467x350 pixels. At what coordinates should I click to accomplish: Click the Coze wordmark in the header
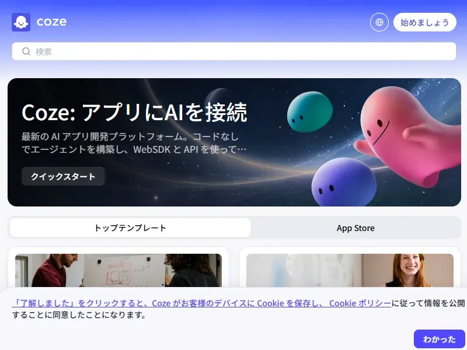click(x=51, y=22)
